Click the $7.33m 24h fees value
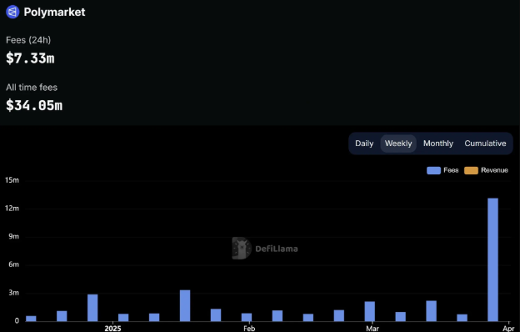The image size is (520, 332). pos(30,58)
